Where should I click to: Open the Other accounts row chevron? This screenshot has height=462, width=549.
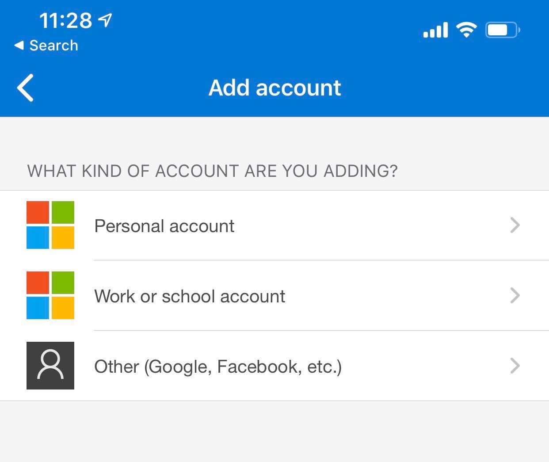(515, 366)
